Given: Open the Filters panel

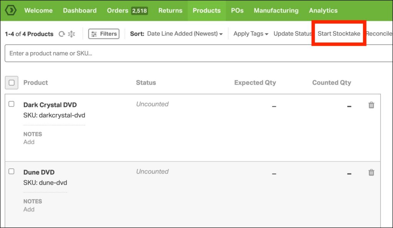Looking at the screenshot, I should 104,34.
